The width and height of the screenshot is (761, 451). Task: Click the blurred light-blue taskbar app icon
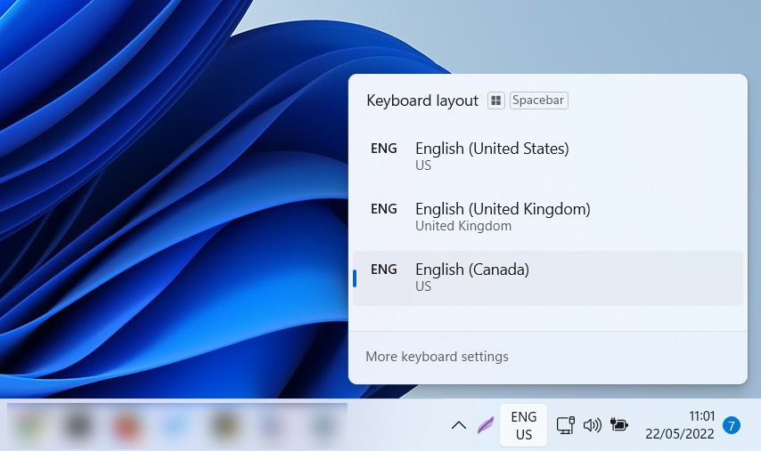pos(176,426)
